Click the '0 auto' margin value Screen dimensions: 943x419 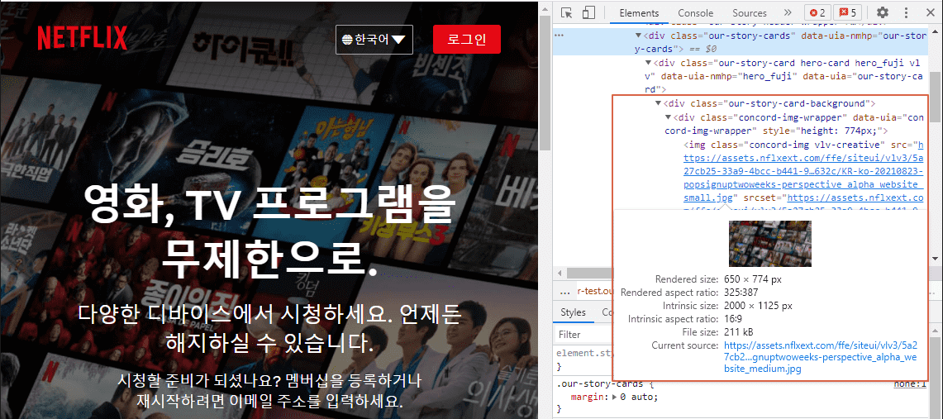tap(640, 397)
